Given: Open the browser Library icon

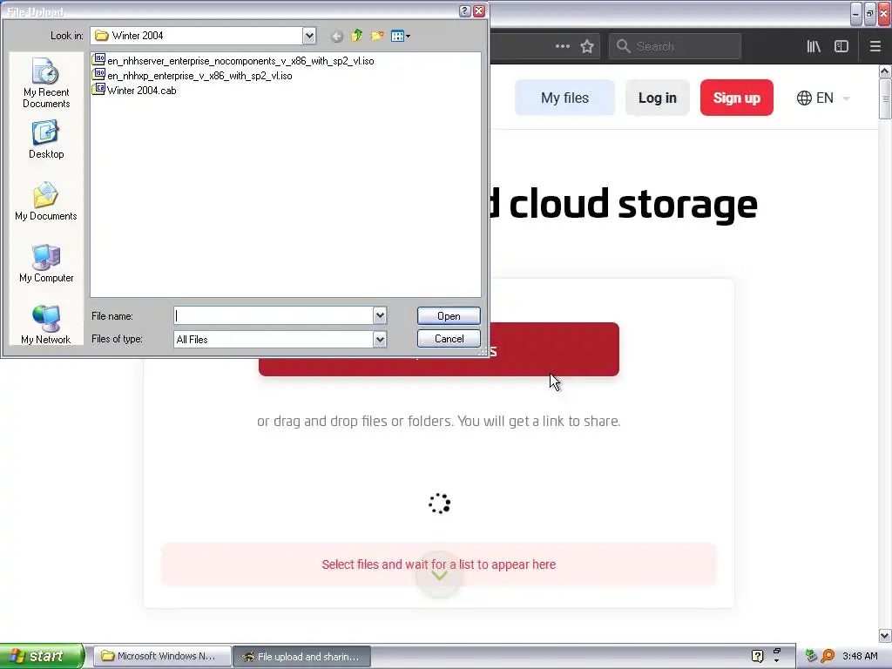Looking at the screenshot, I should point(814,46).
